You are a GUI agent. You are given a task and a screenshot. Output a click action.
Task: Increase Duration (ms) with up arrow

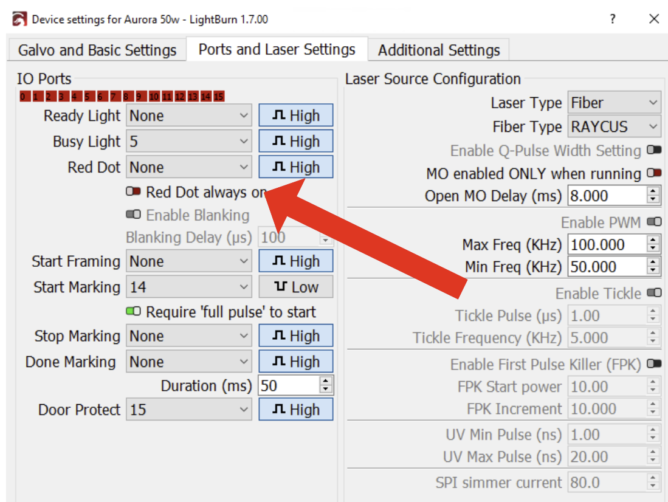click(325, 381)
